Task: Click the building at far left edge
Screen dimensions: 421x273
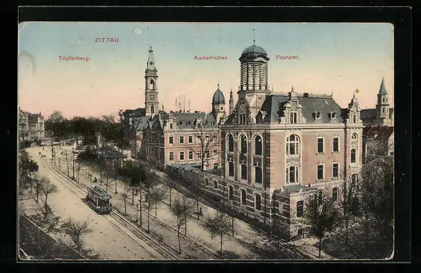Action: 31,125
